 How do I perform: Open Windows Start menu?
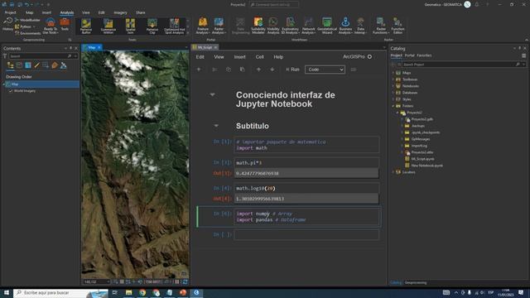click(x=7, y=292)
